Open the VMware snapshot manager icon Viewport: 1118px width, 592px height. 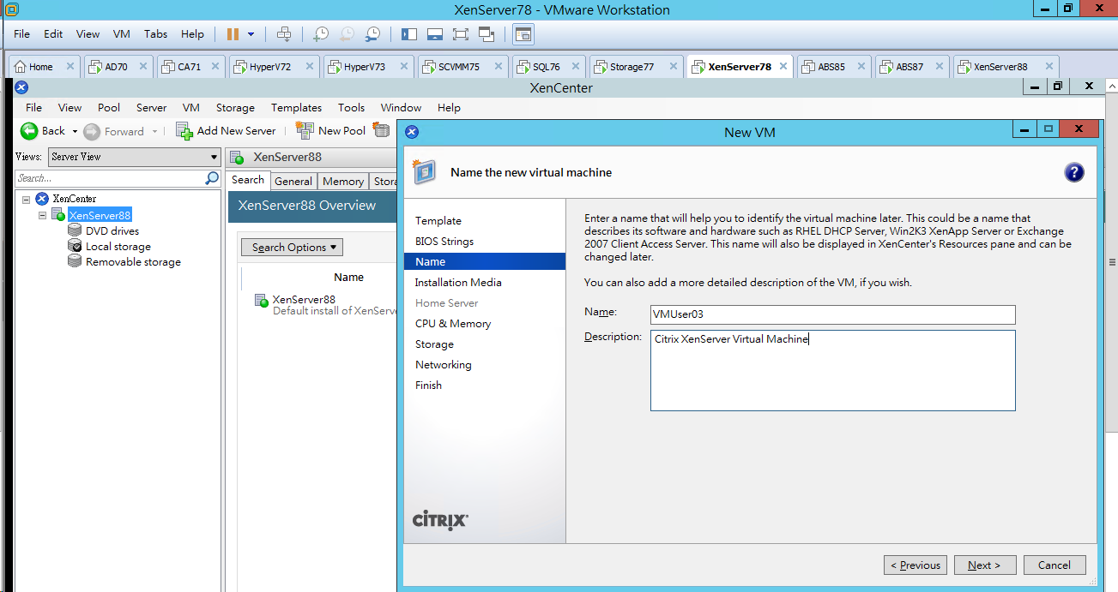(372, 34)
